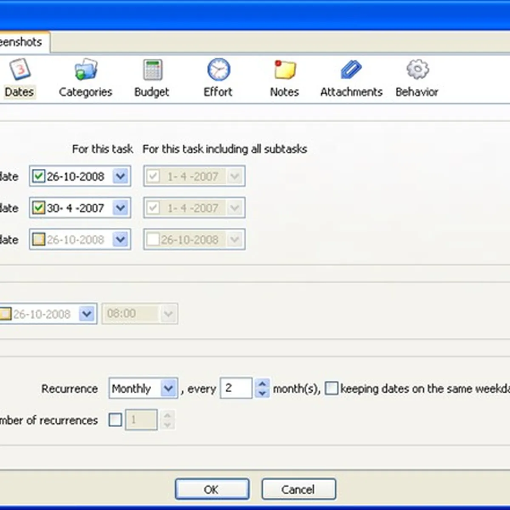Switch to the Dates tab label

pyautogui.click(x=19, y=92)
